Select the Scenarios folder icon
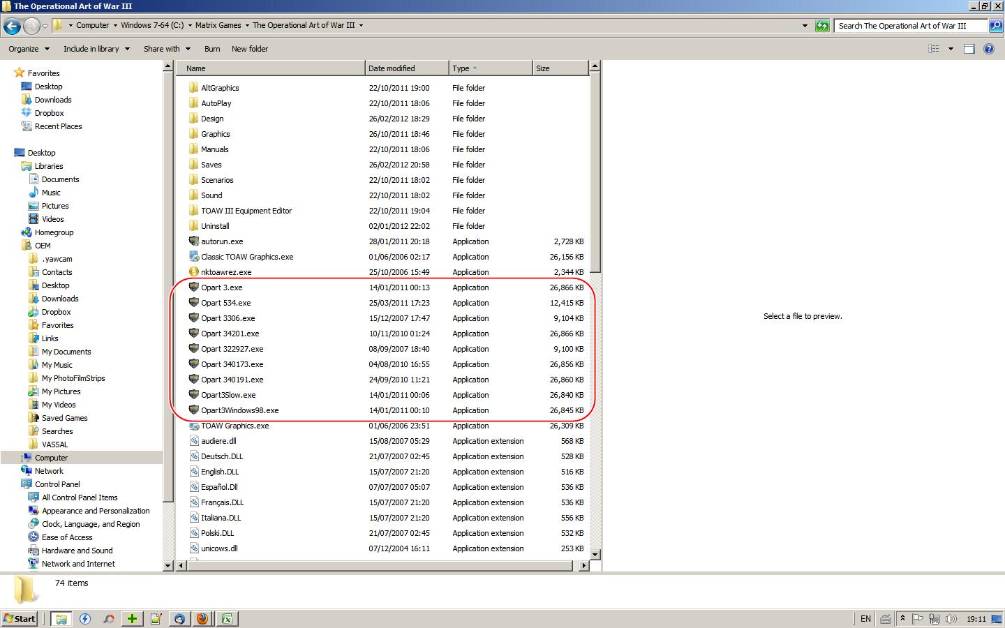 194,180
